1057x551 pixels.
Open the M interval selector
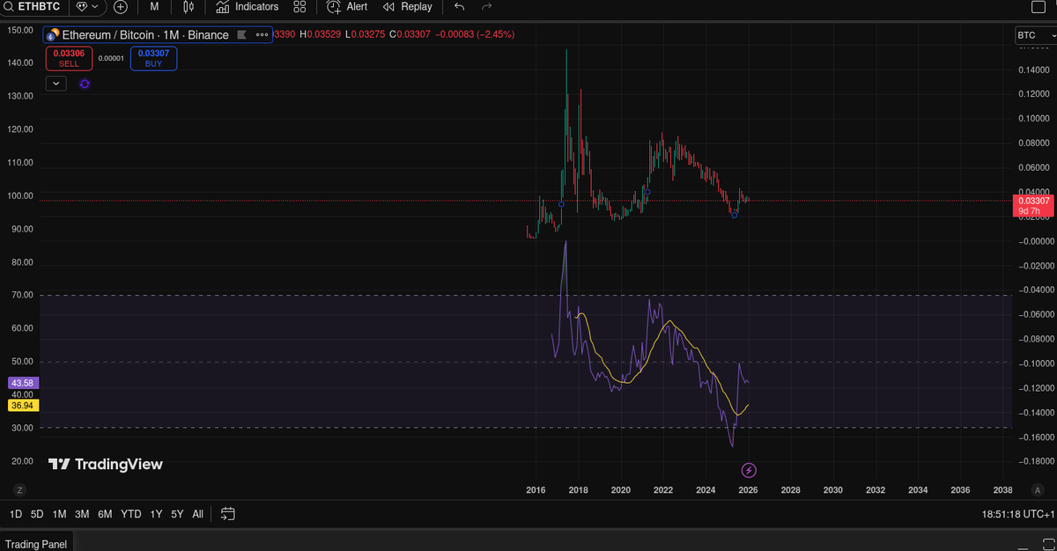(x=154, y=7)
